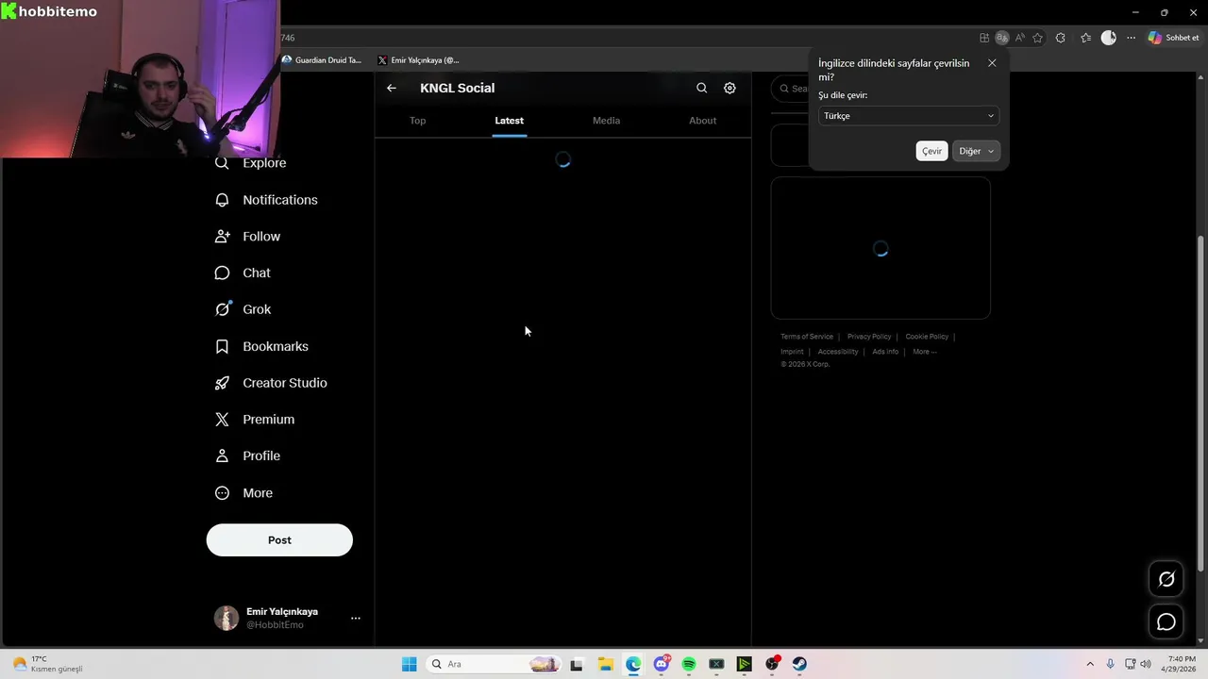Click the search icon in KNGL Social header

click(x=701, y=88)
